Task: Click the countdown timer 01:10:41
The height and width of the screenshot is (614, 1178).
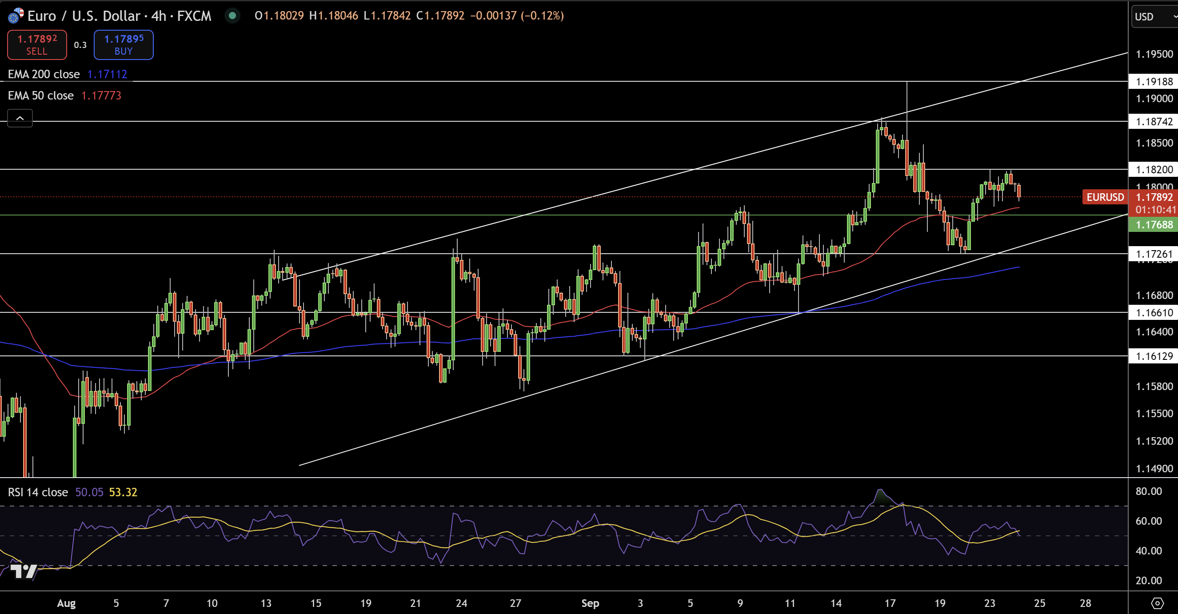Action: pyautogui.click(x=1155, y=209)
